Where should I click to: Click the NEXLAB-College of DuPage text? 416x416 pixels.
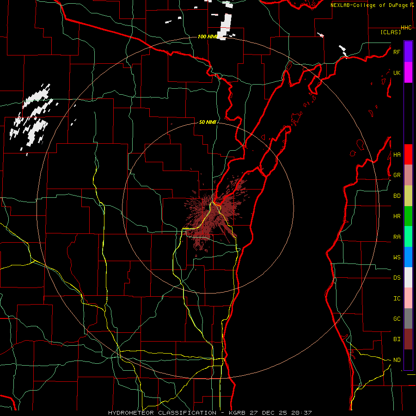coord(370,5)
